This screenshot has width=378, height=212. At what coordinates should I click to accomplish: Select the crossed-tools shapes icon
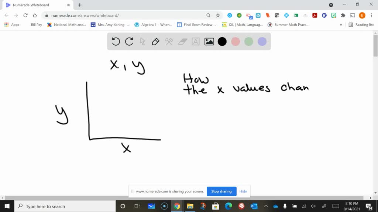pyautogui.click(x=168, y=42)
